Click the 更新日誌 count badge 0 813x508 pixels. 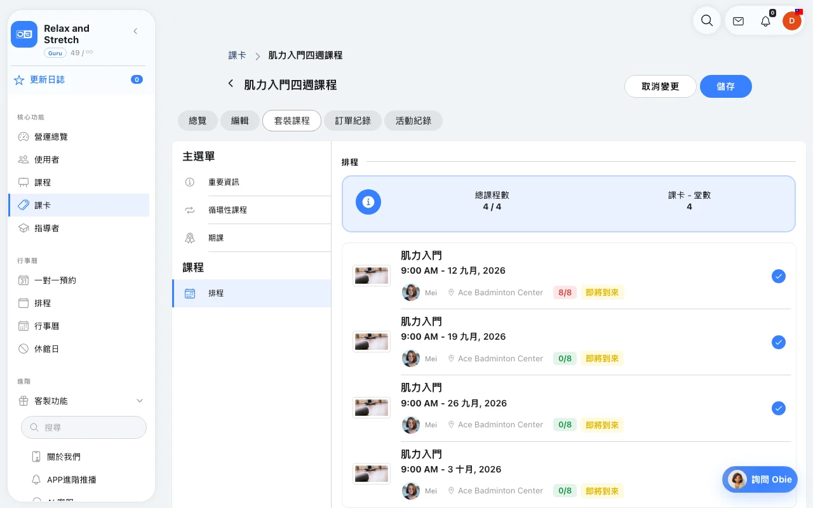pos(137,79)
